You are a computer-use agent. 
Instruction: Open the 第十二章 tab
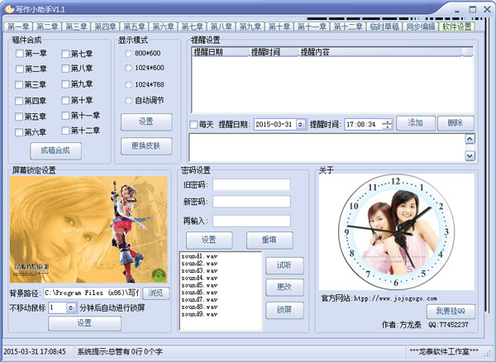[348, 26]
